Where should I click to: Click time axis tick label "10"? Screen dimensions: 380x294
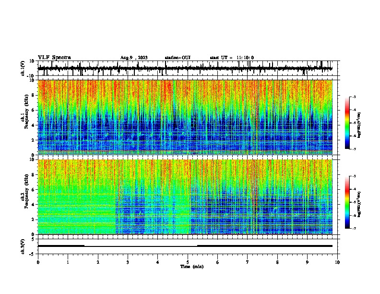[337, 262]
